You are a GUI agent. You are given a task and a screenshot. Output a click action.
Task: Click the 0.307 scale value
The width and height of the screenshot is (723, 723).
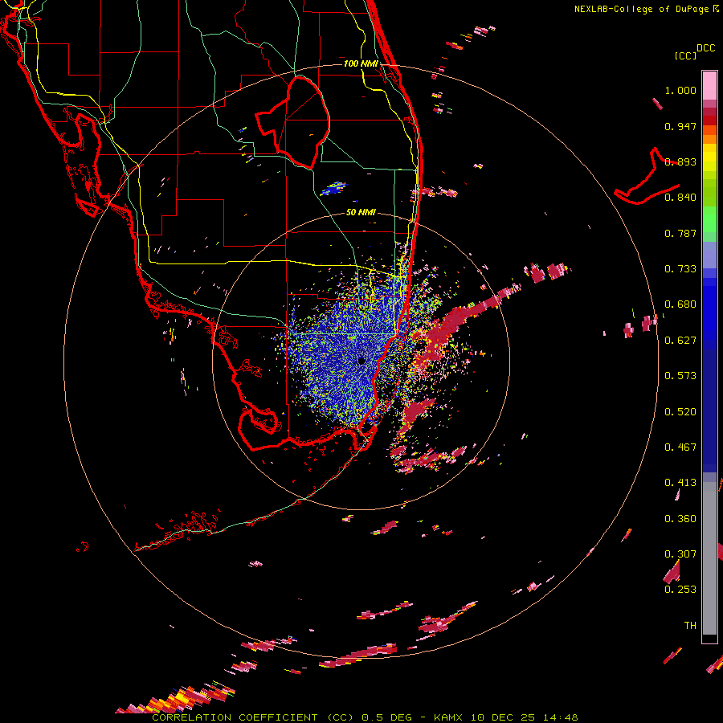click(680, 554)
